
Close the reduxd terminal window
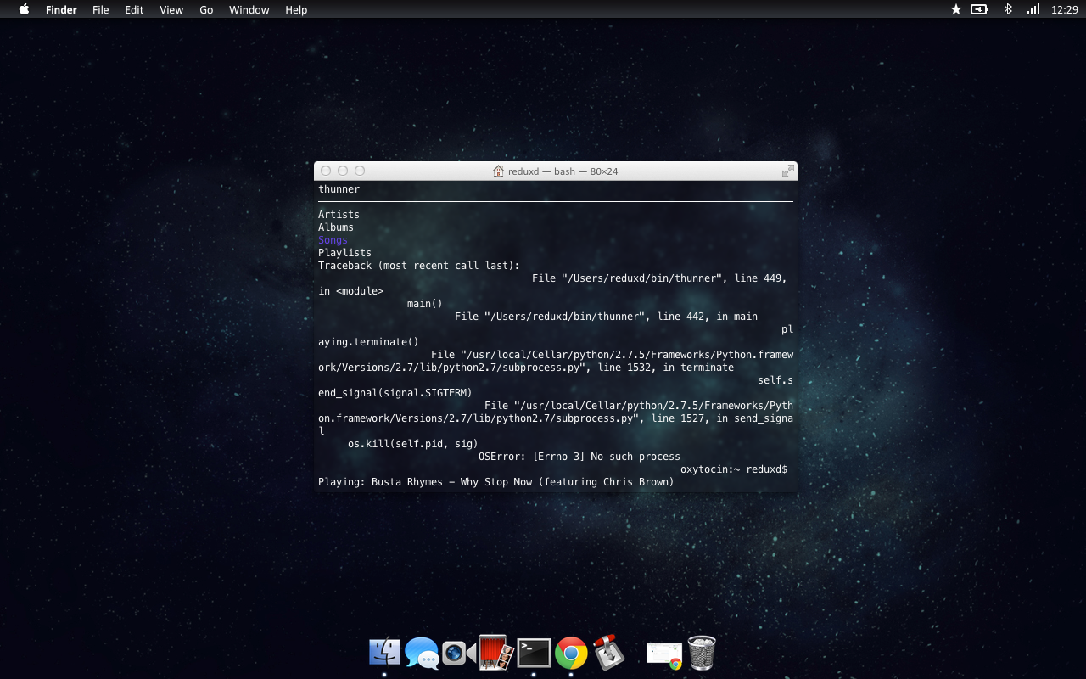(326, 171)
